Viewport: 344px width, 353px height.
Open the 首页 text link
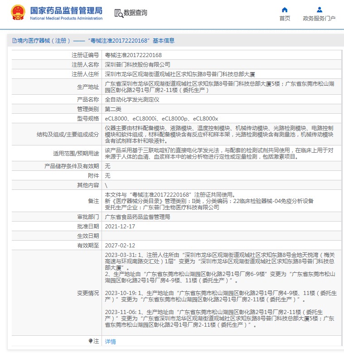point(285,19)
